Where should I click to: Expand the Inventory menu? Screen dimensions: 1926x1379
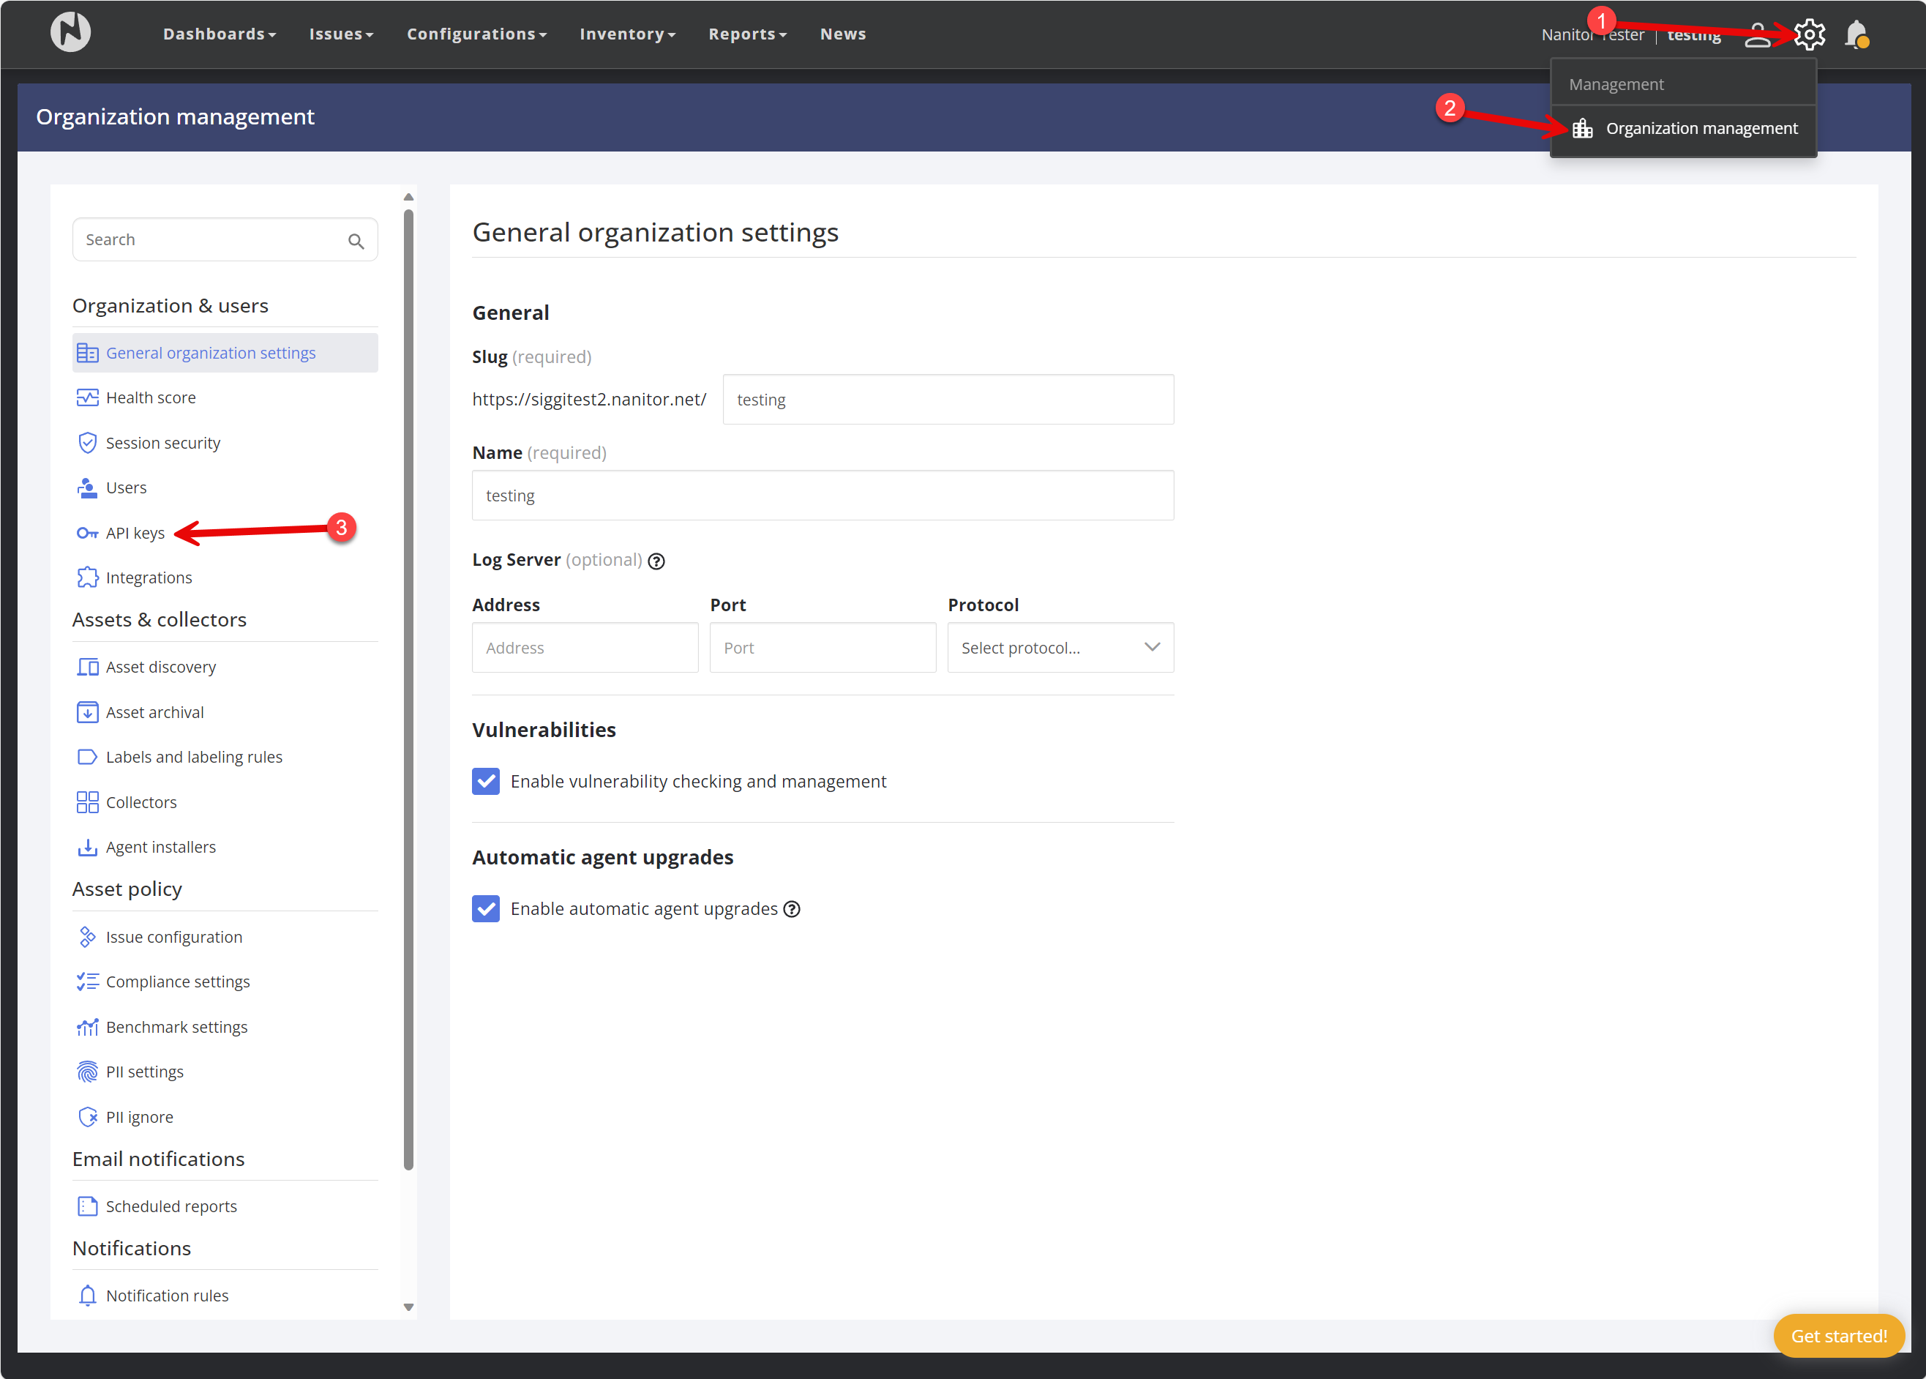click(x=626, y=34)
